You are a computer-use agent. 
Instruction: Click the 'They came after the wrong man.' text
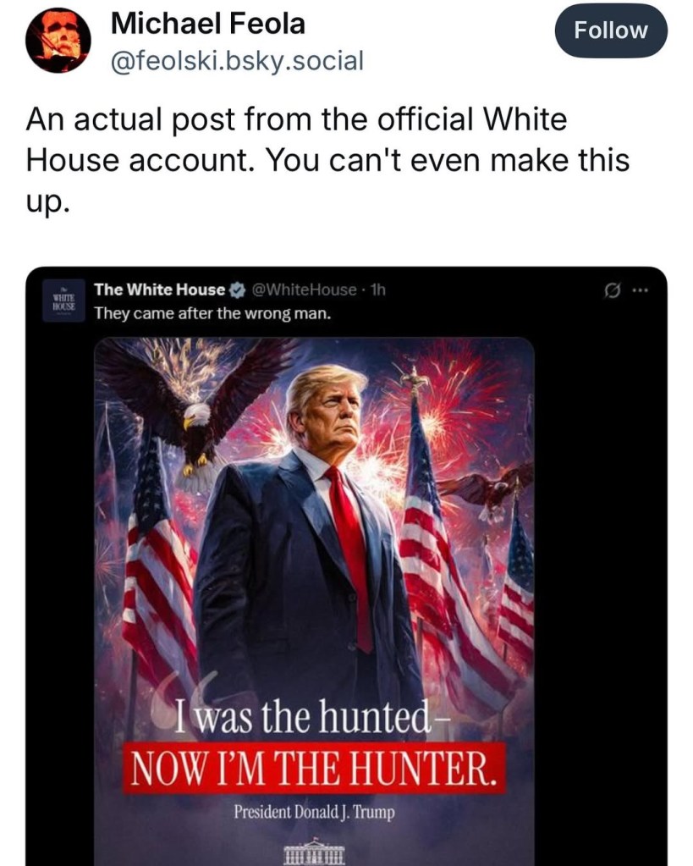(x=212, y=313)
